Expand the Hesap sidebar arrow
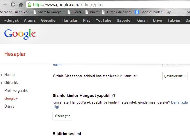190x140 pixels. click(x=2, y=75)
